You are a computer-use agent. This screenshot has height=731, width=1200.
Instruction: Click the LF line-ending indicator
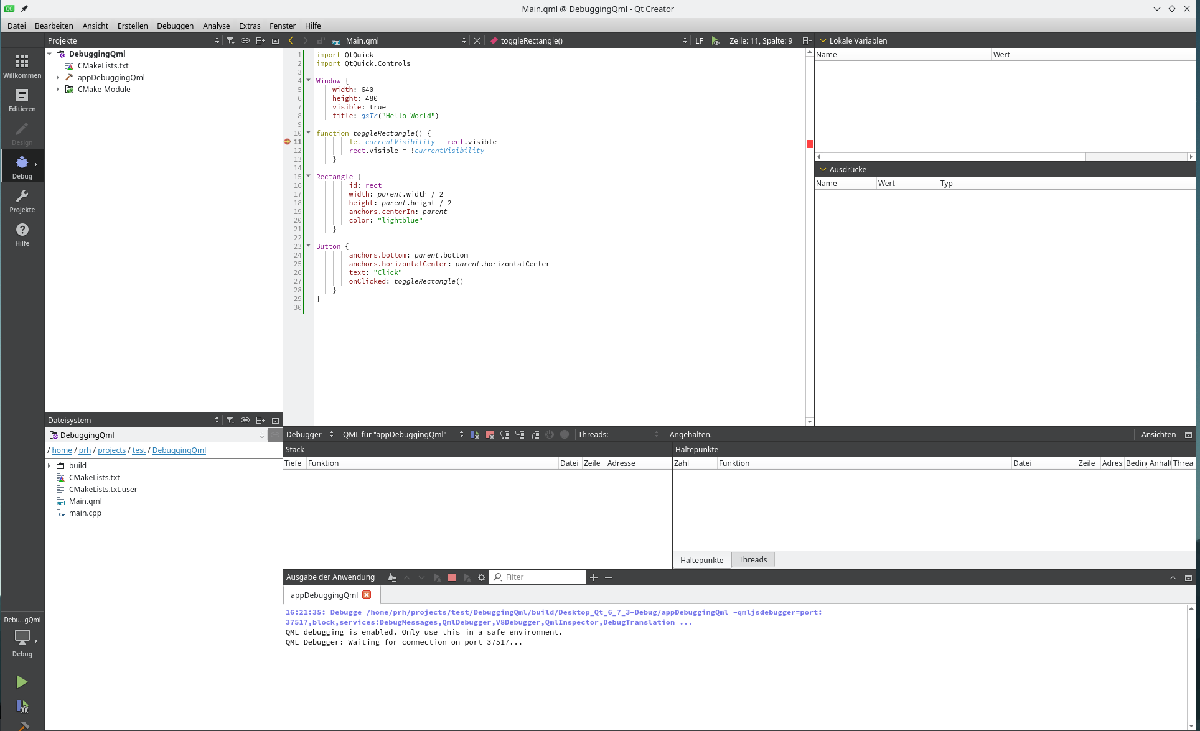[699, 40]
